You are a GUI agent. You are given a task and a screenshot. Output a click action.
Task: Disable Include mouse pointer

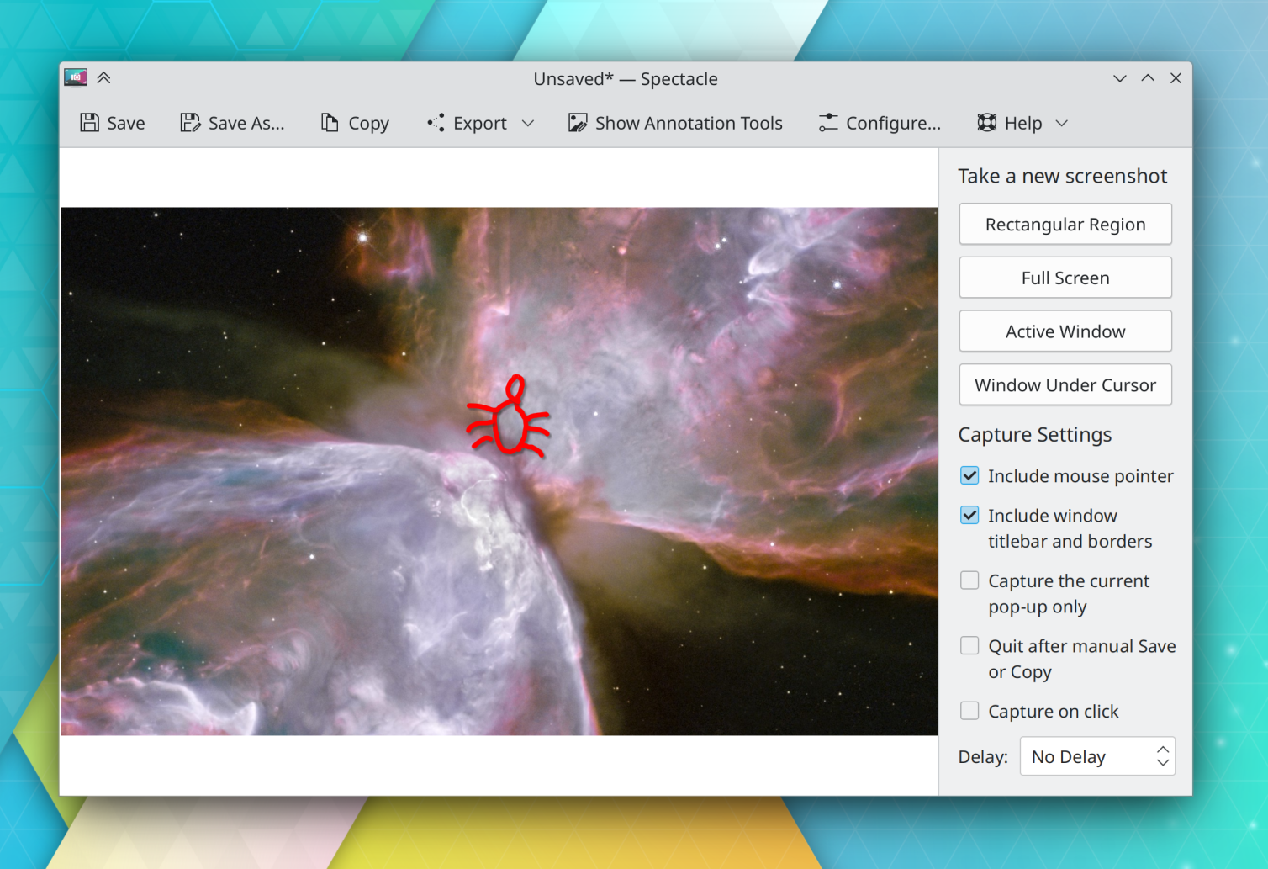pyautogui.click(x=969, y=475)
